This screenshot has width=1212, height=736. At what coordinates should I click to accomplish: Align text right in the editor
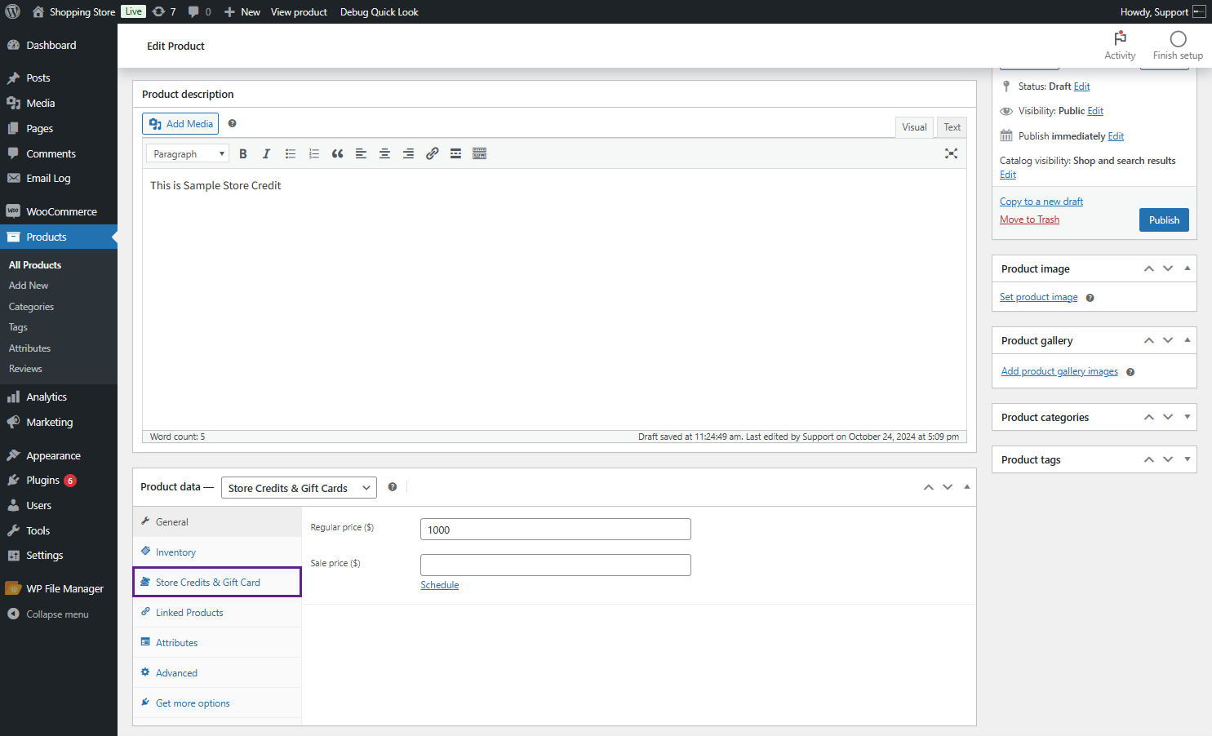click(x=408, y=153)
